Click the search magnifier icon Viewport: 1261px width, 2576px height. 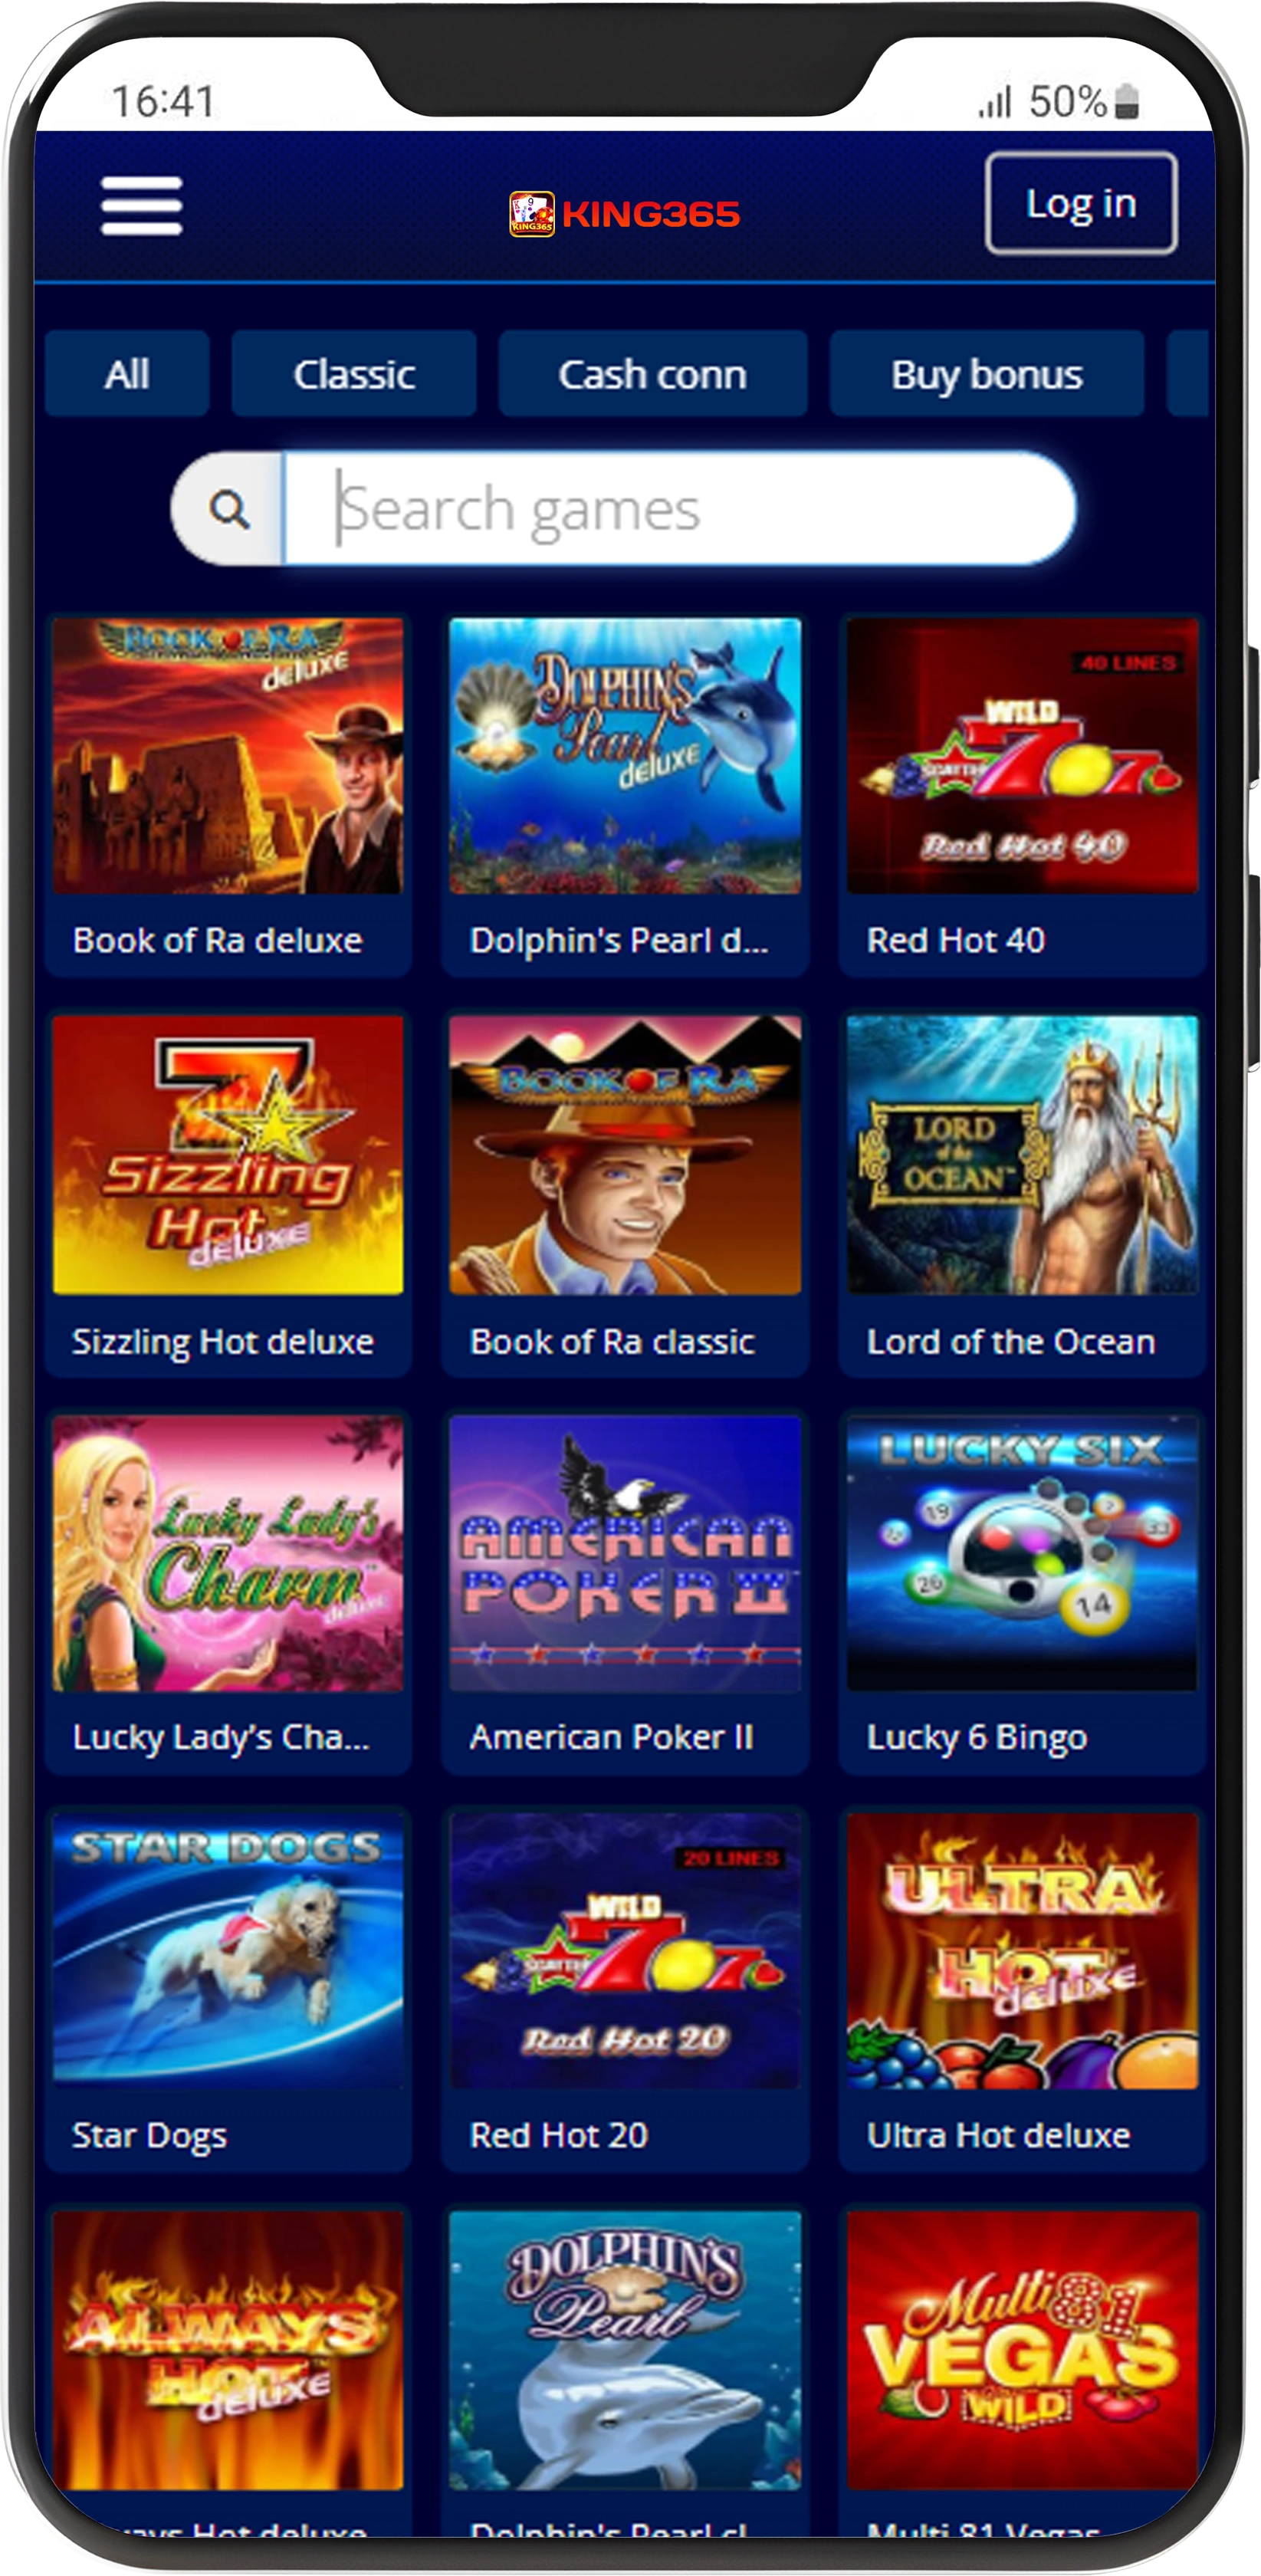tap(229, 509)
